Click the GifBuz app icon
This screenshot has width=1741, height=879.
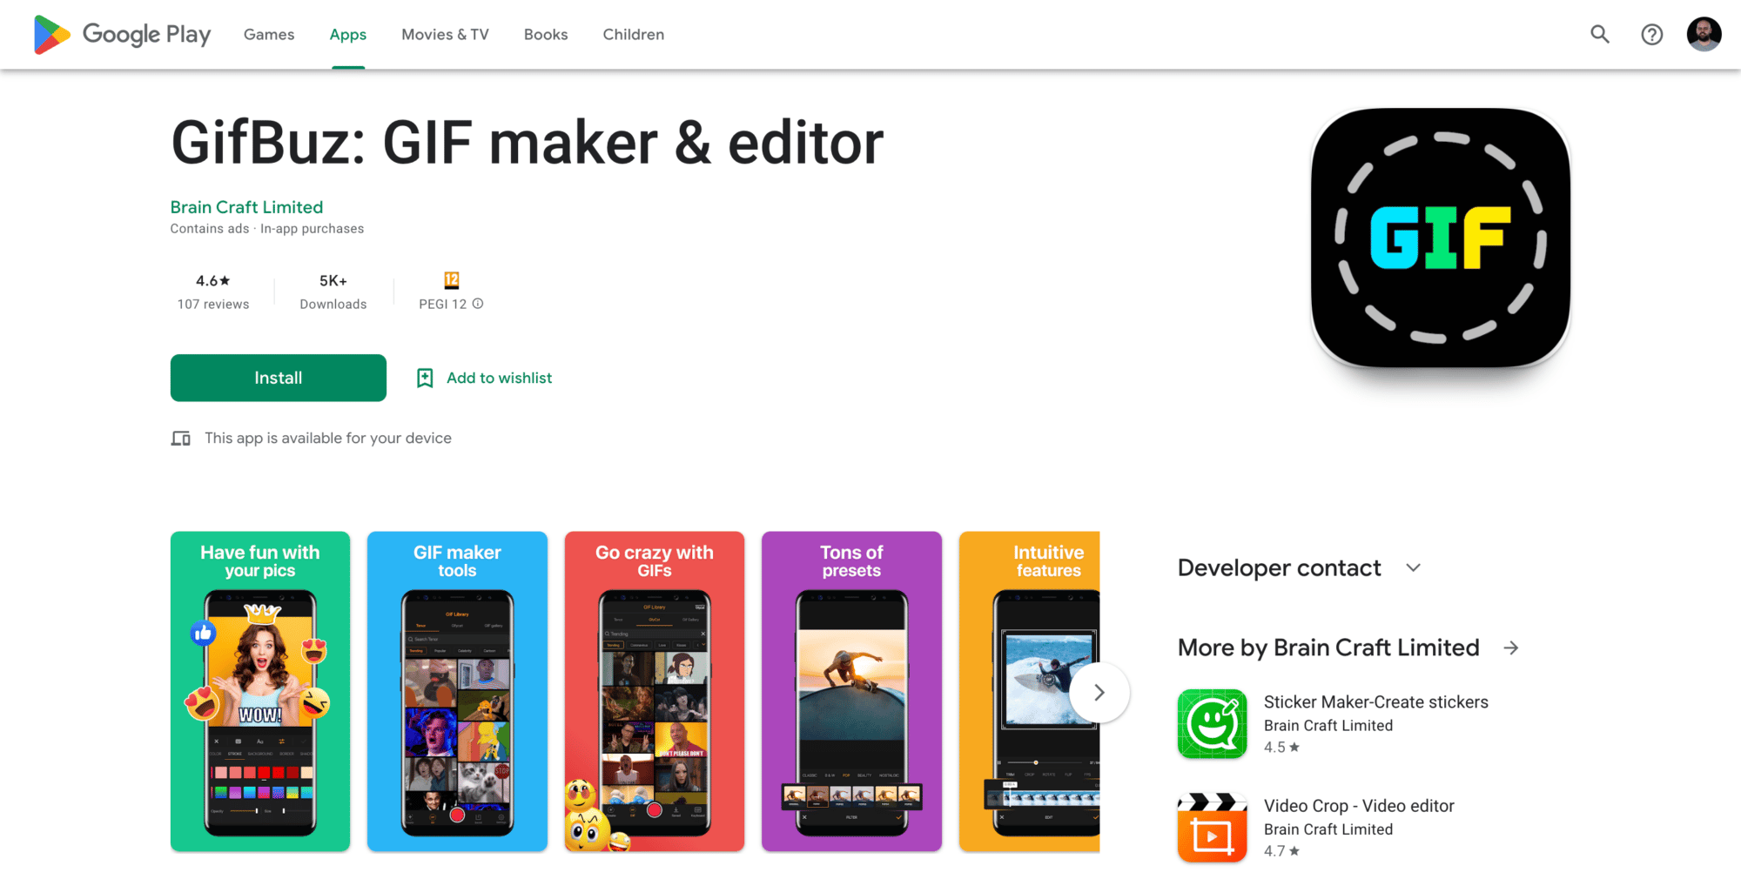coord(1441,238)
